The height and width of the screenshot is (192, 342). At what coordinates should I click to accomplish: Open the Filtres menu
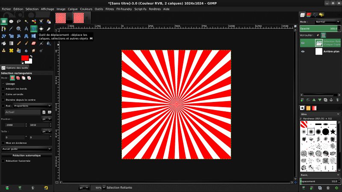coord(109,9)
